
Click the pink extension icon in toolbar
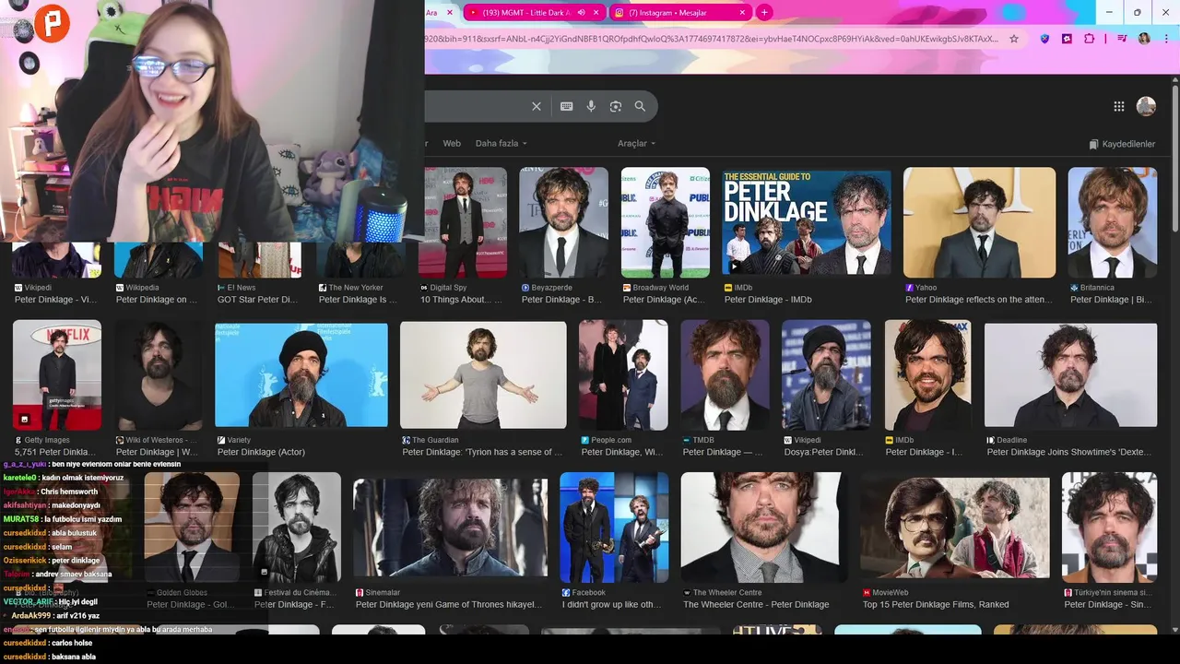pos(1067,39)
